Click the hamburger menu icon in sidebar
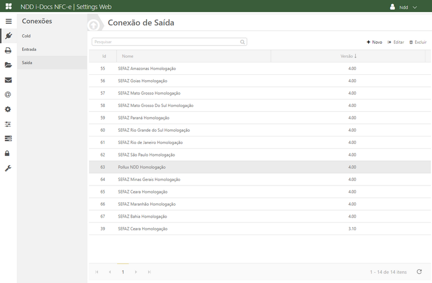432x283 pixels. tap(8, 22)
